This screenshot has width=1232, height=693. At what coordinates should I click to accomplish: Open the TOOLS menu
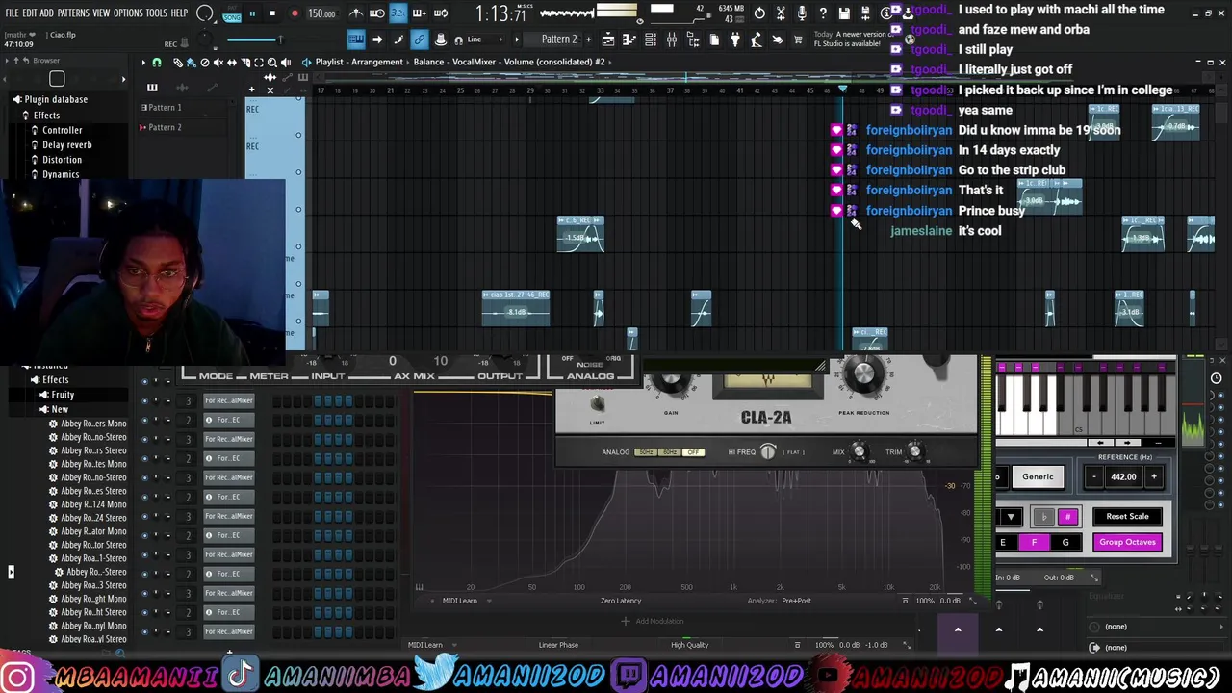[157, 13]
